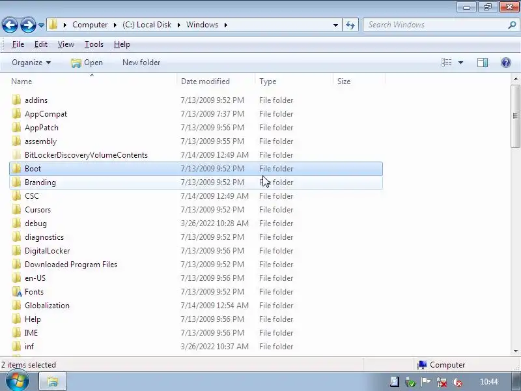Open the Windows Start orb
Screen dimensions: 521x391
coord(18,381)
